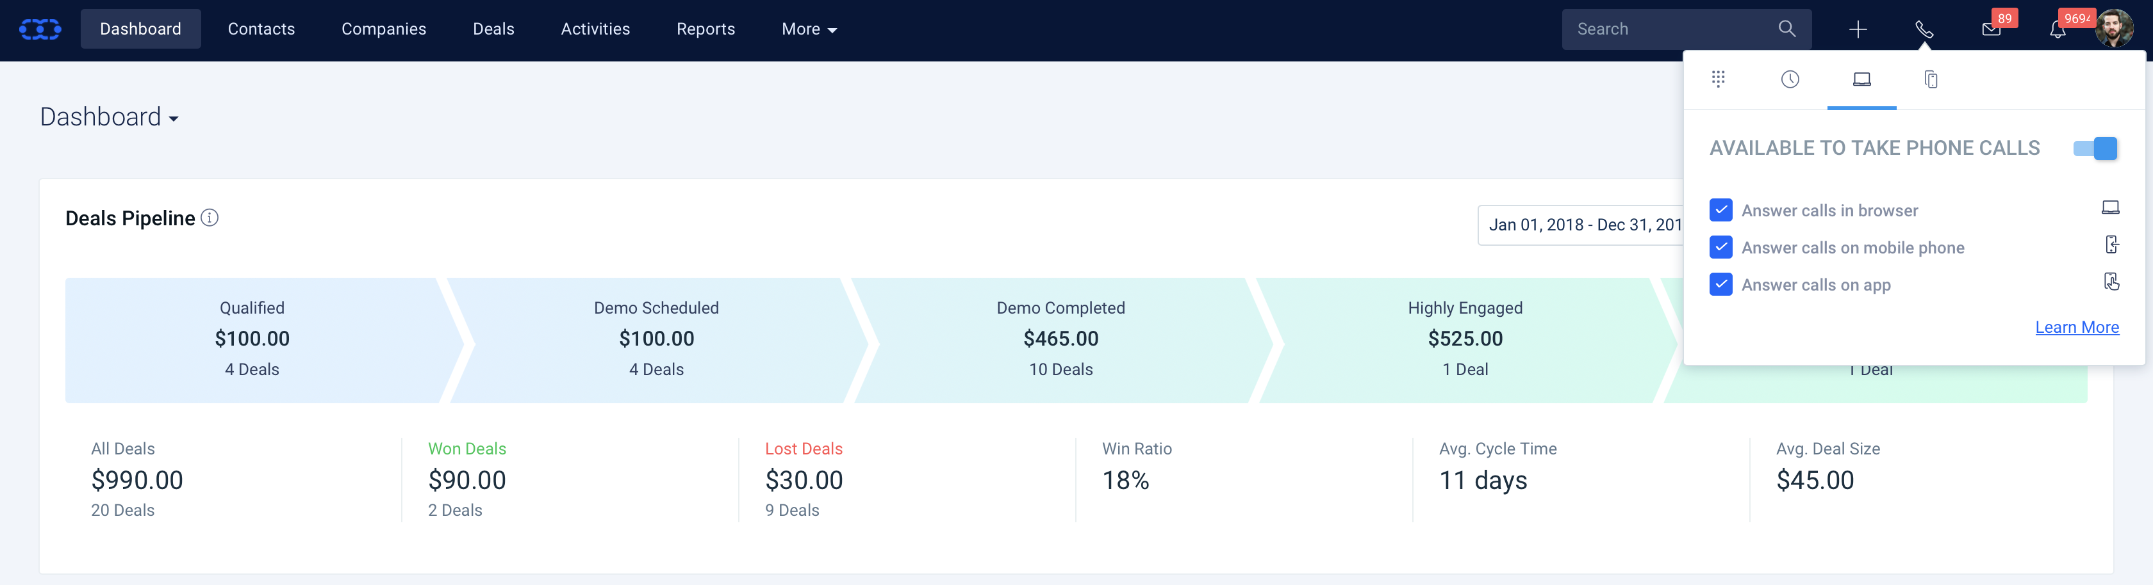Open the Reports menu item
The height and width of the screenshot is (585, 2153).
(x=705, y=29)
